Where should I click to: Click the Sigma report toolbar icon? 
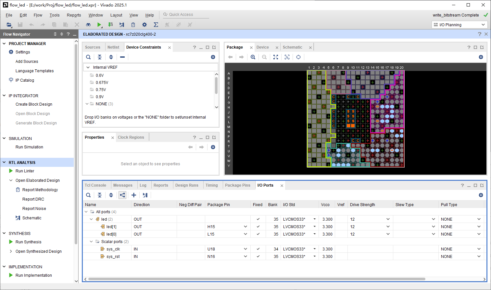tap(156, 25)
